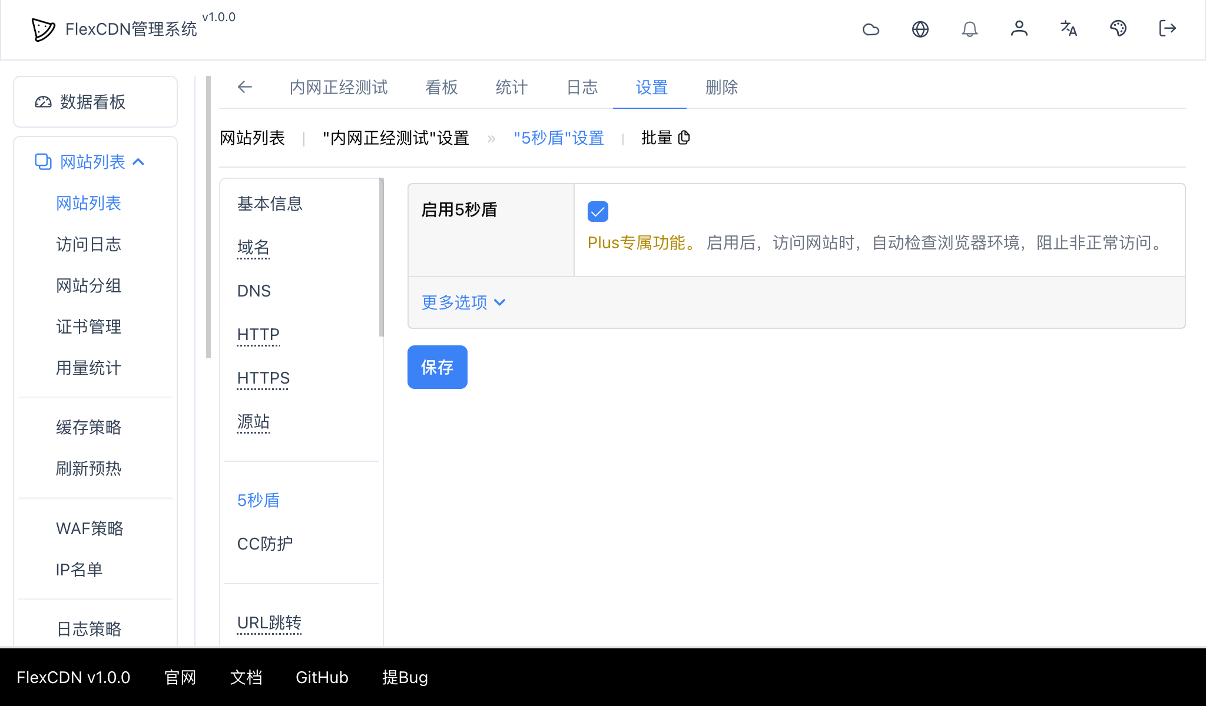Screen dimensions: 1206x706
Task: Open 日志策略 in sidebar
Action: [88, 629]
